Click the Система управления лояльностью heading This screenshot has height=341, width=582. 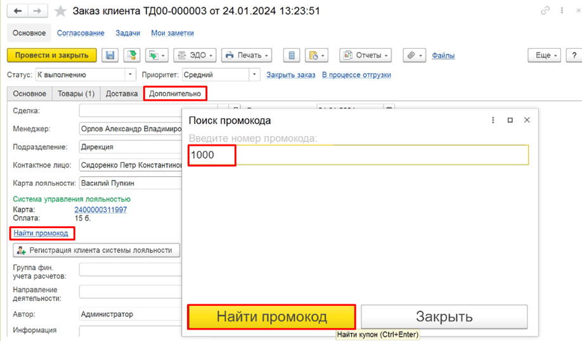[x=72, y=199]
